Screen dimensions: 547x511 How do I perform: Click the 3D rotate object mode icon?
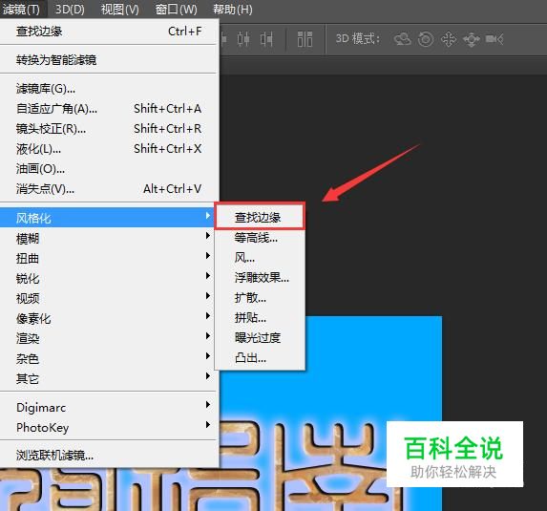403,39
